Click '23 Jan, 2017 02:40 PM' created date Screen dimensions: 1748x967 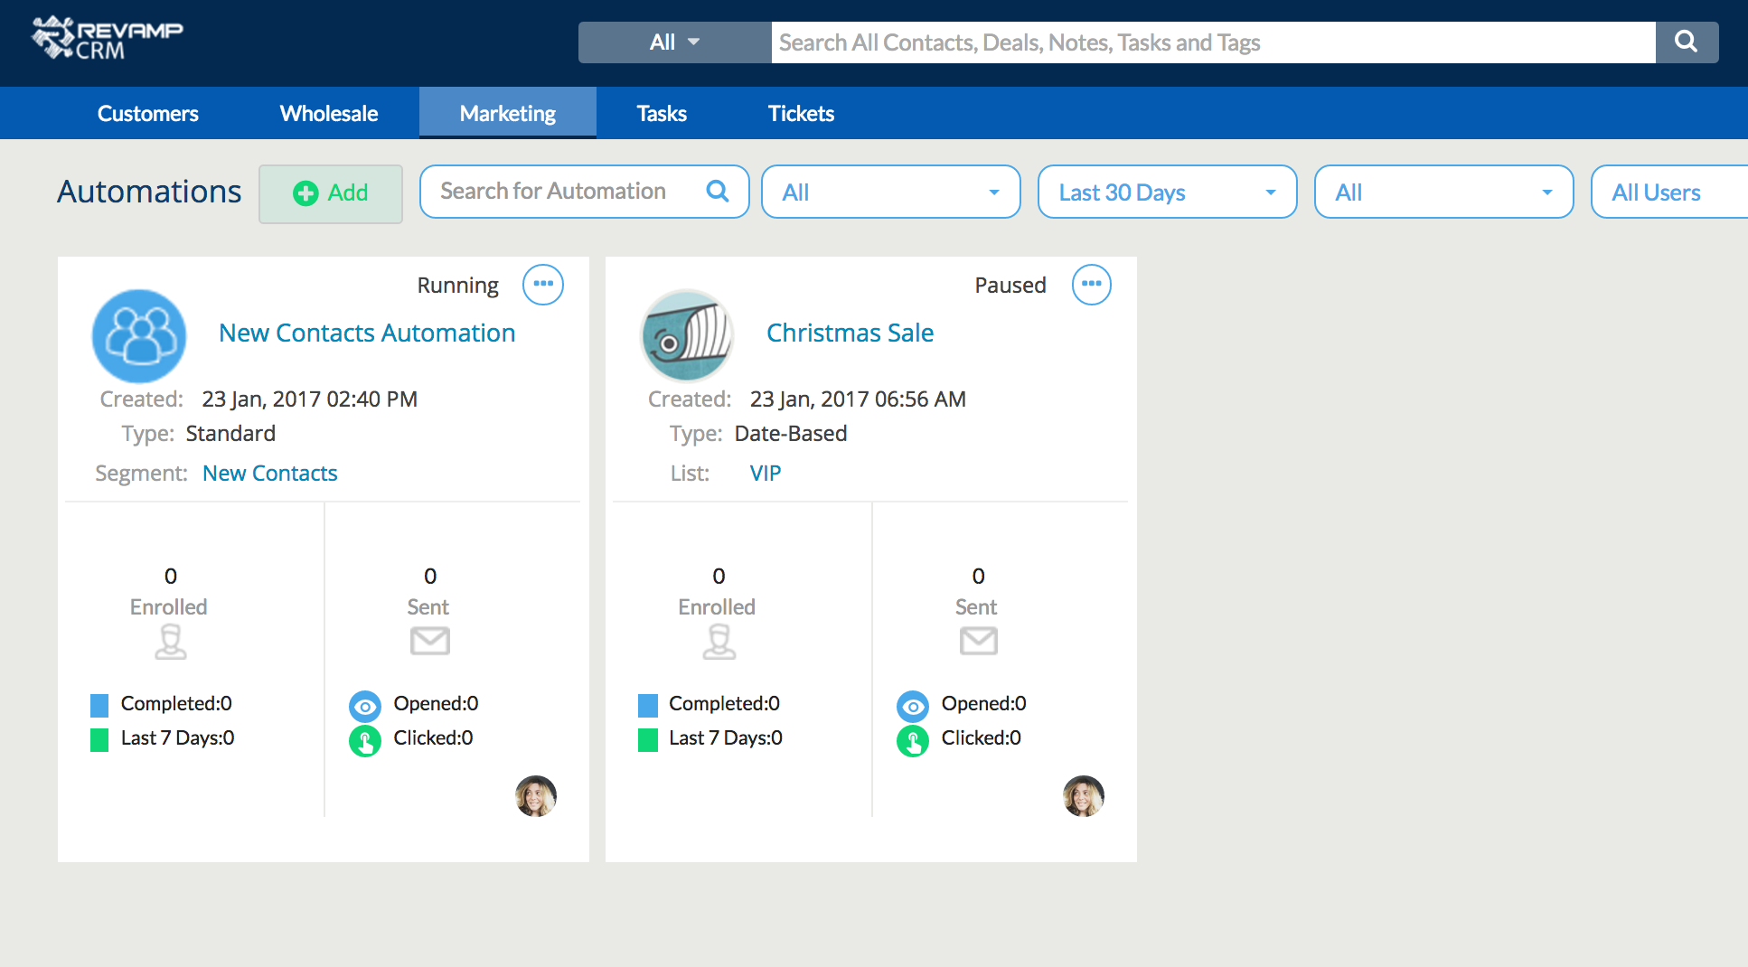pos(310,399)
